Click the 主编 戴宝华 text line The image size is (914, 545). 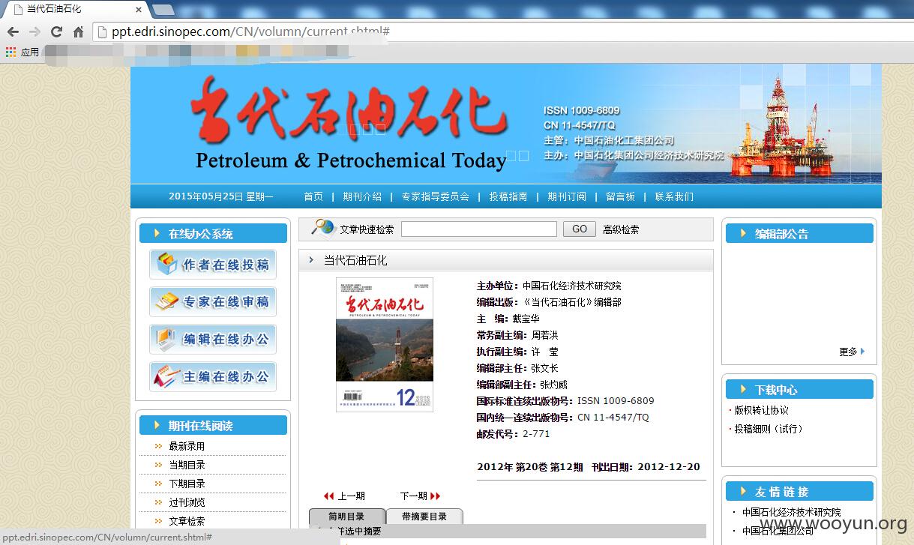tap(508, 319)
